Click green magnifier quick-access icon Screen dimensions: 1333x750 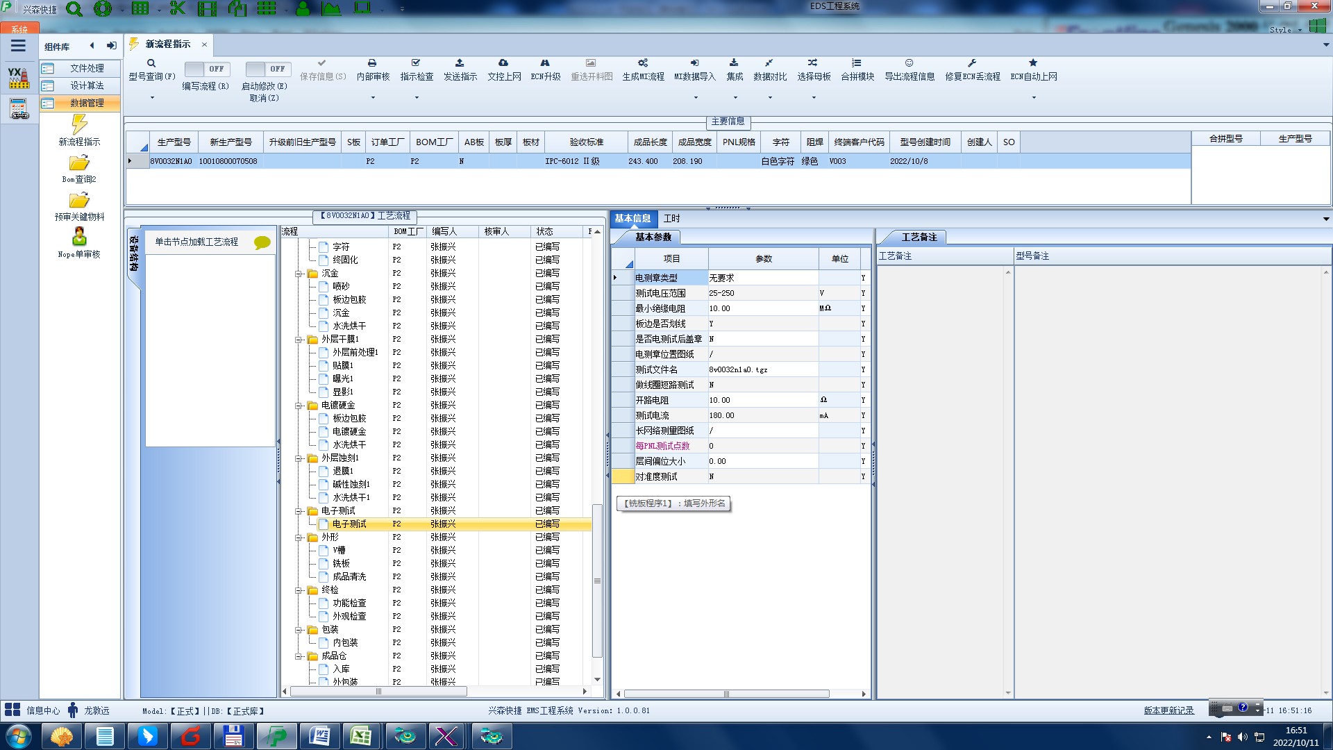tap(74, 9)
